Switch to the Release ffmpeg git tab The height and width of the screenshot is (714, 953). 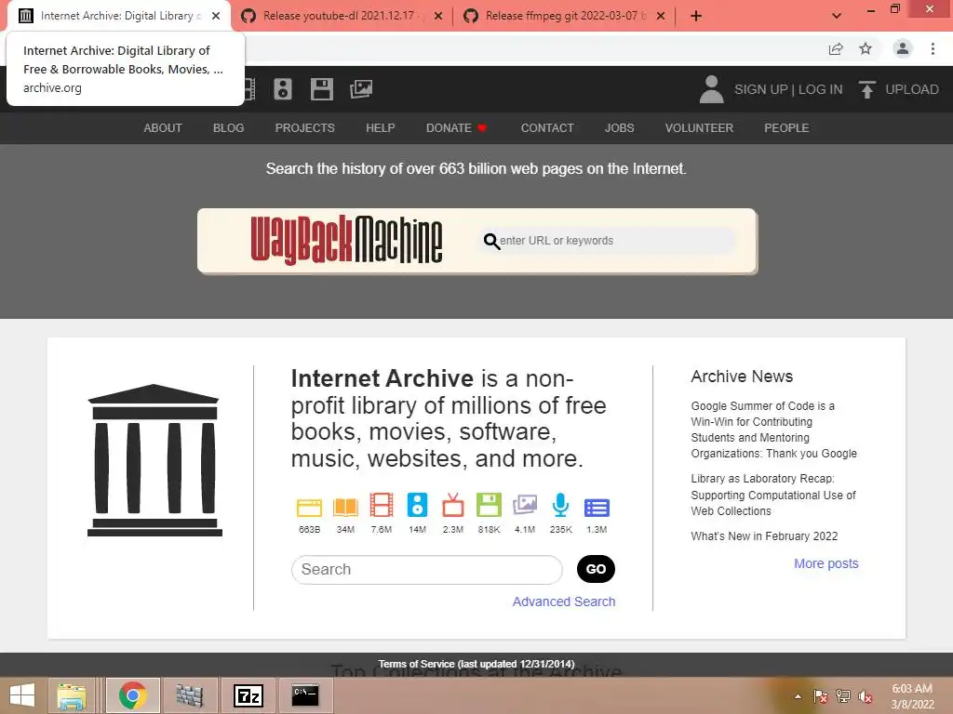564,16
